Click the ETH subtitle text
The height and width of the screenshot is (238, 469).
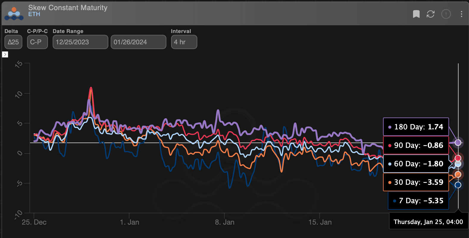(x=34, y=14)
